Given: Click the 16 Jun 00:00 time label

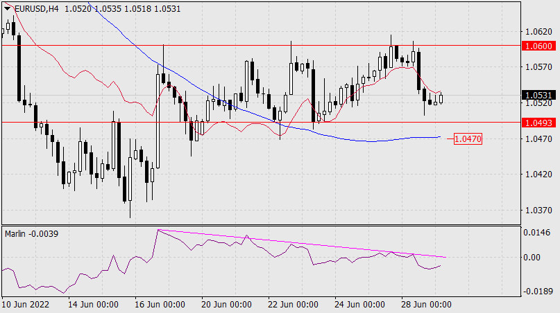Looking at the screenshot, I should (x=160, y=305).
